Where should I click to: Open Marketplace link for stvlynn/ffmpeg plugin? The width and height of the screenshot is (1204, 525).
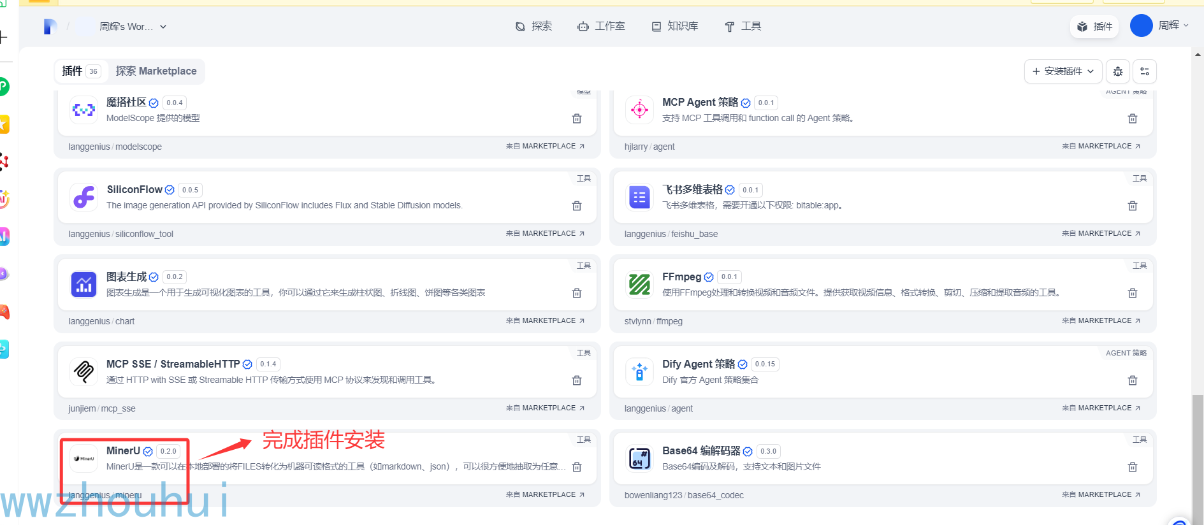point(1101,320)
